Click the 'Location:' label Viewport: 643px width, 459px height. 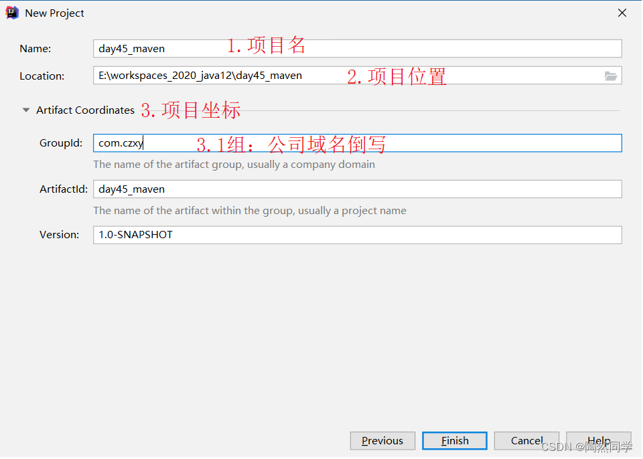pyautogui.click(x=42, y=76)
